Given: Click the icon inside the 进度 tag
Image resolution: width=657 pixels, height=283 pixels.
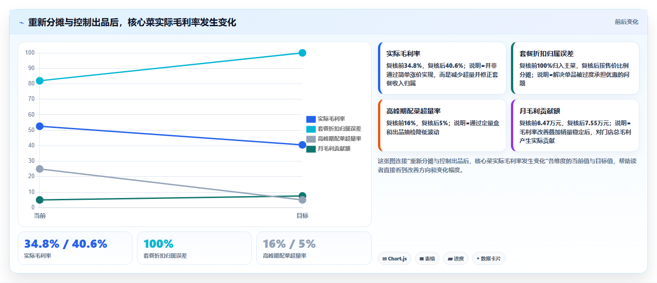Looking at the screenshot, I should click(x=450, y=259).
